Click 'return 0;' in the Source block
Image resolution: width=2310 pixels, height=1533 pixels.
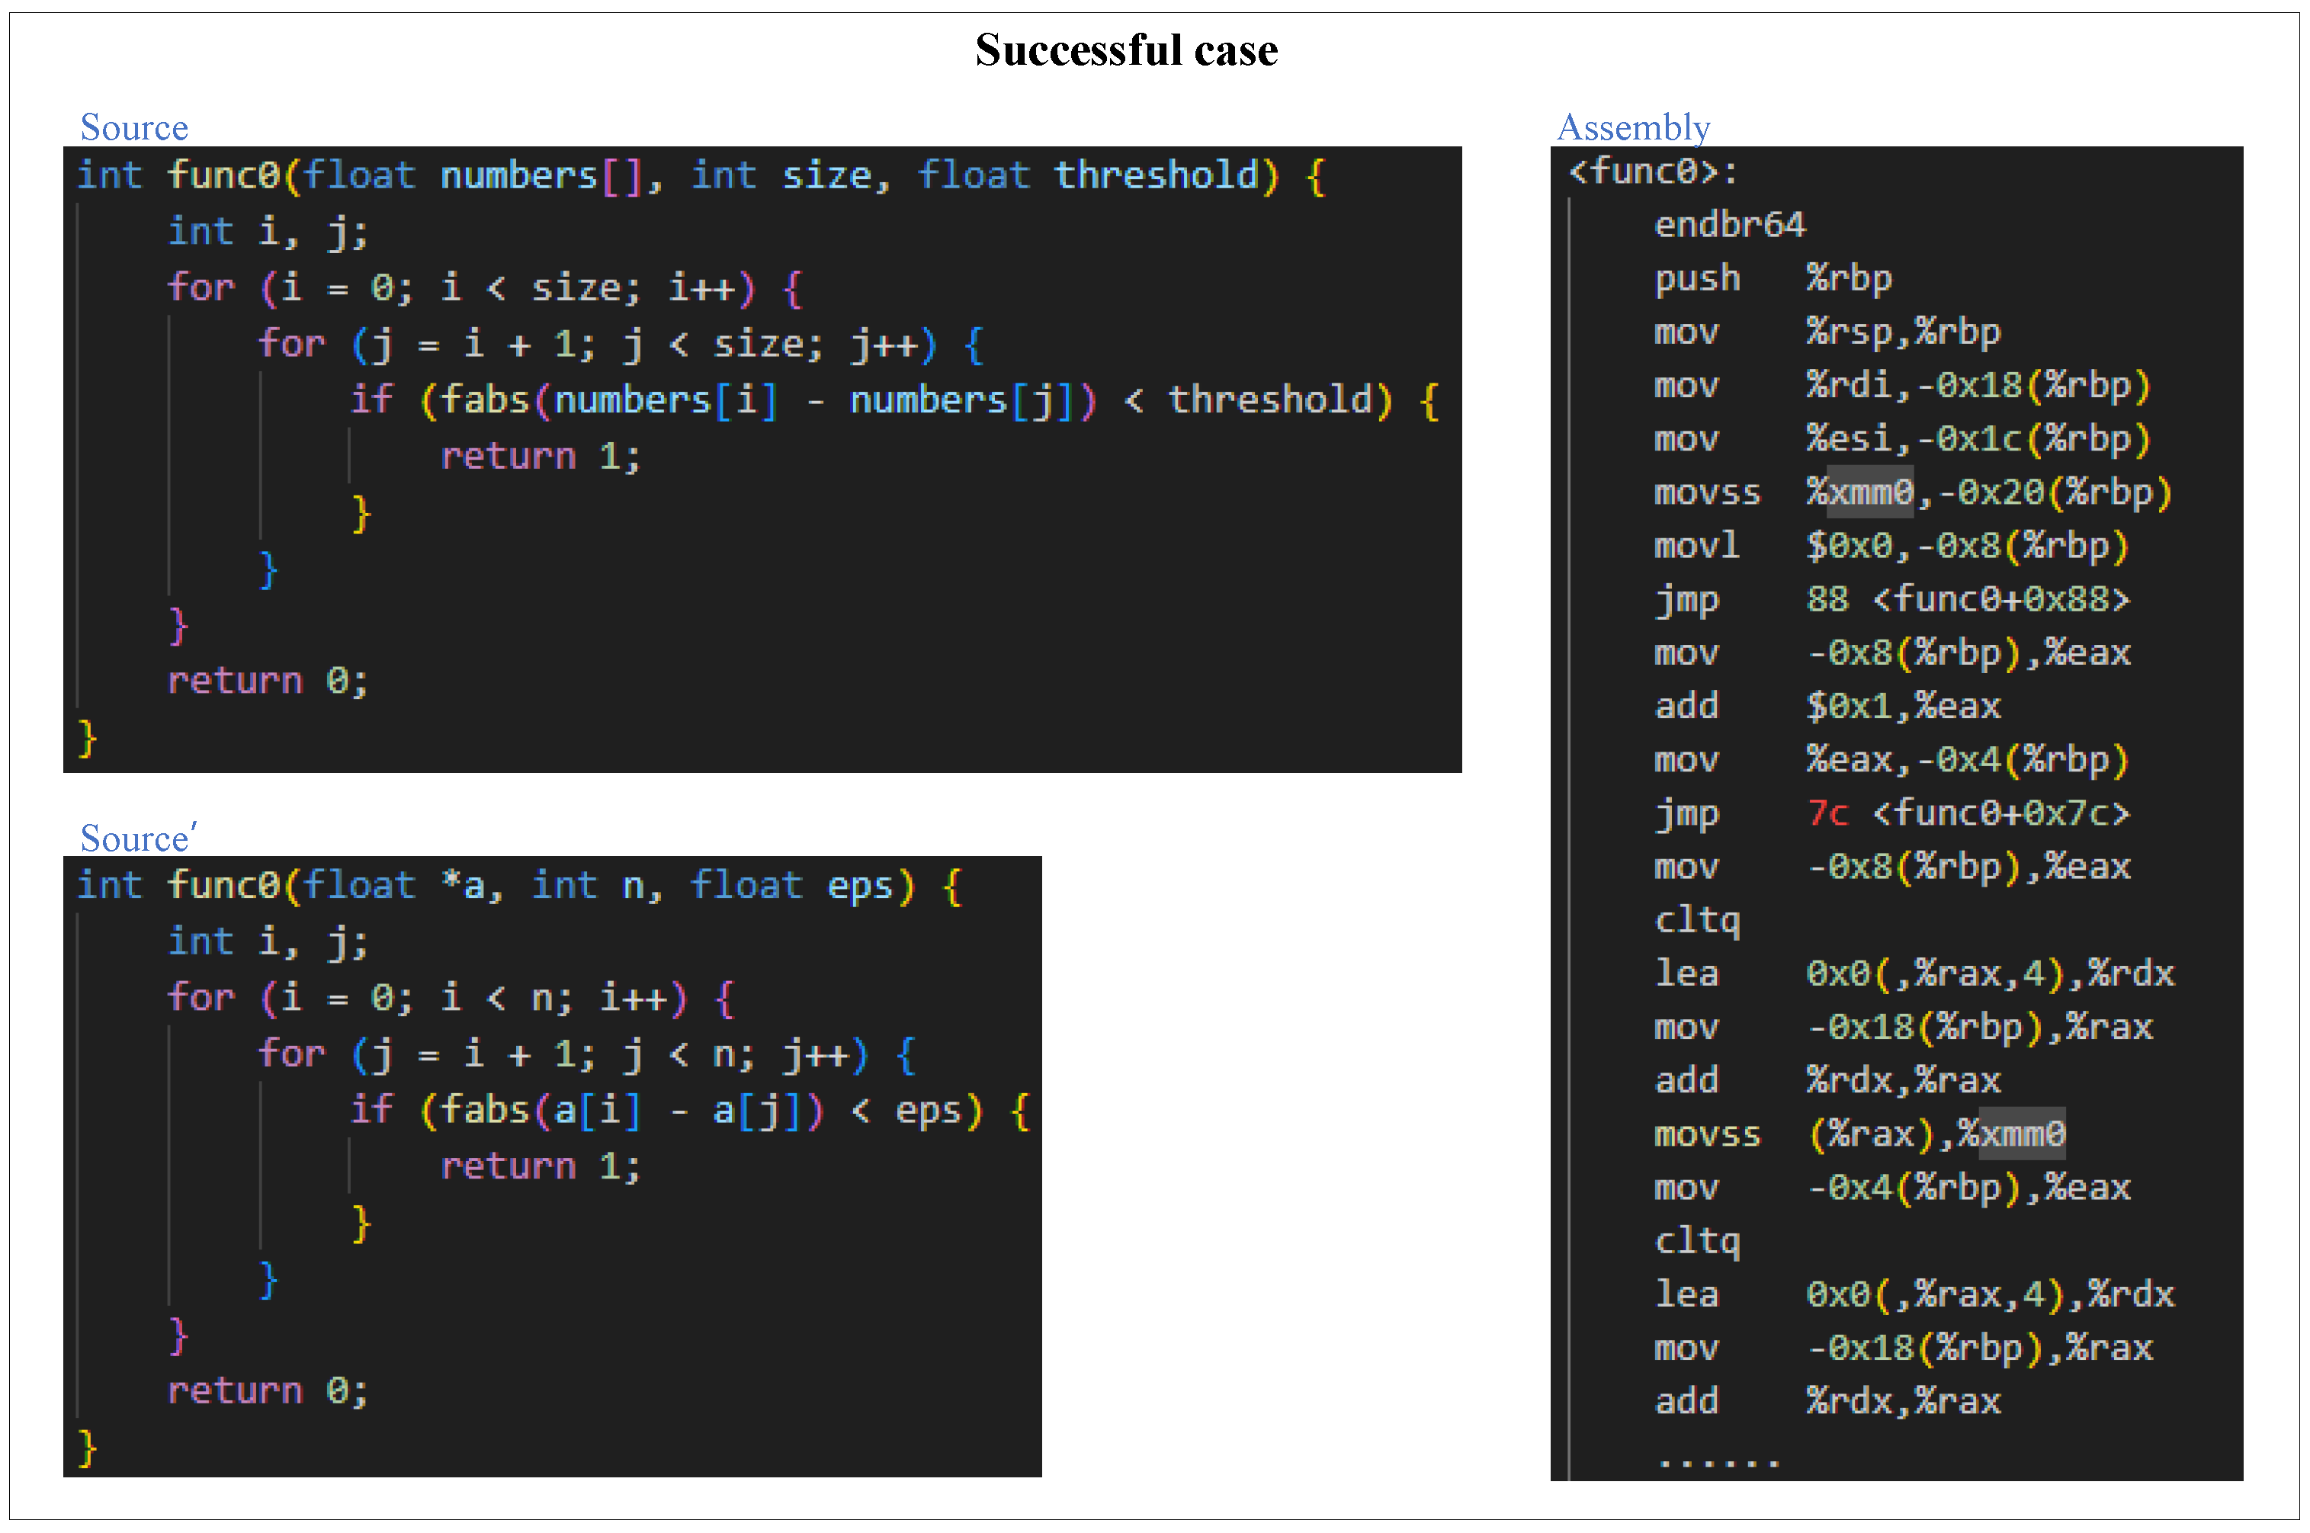point(267,681)
